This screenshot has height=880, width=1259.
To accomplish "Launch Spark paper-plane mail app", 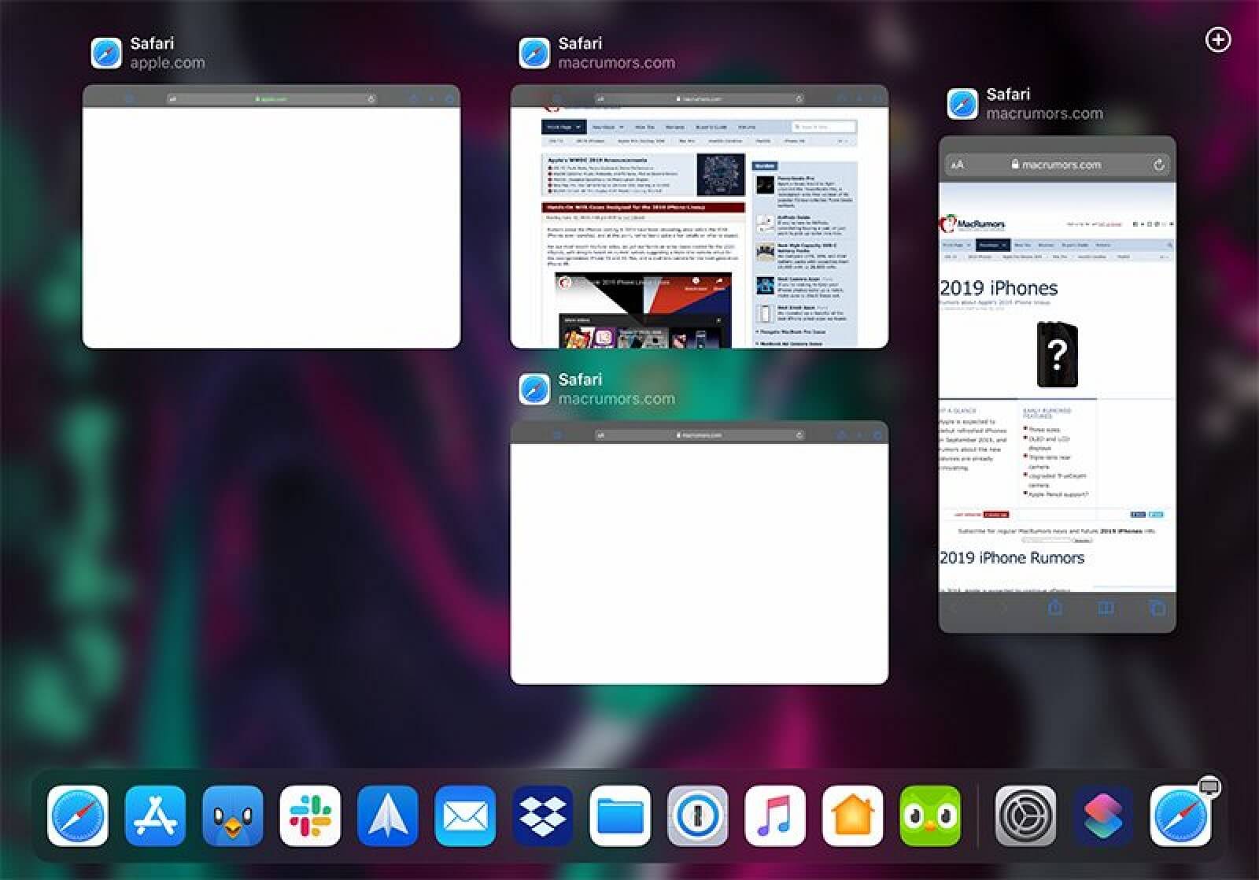I will (x=388, y=816).
